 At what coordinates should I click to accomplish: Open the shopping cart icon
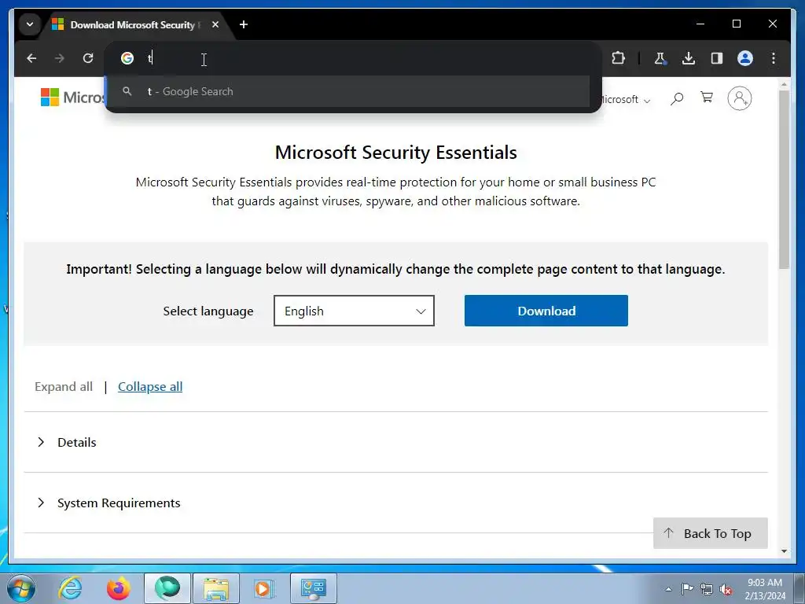tap(707, 98)
